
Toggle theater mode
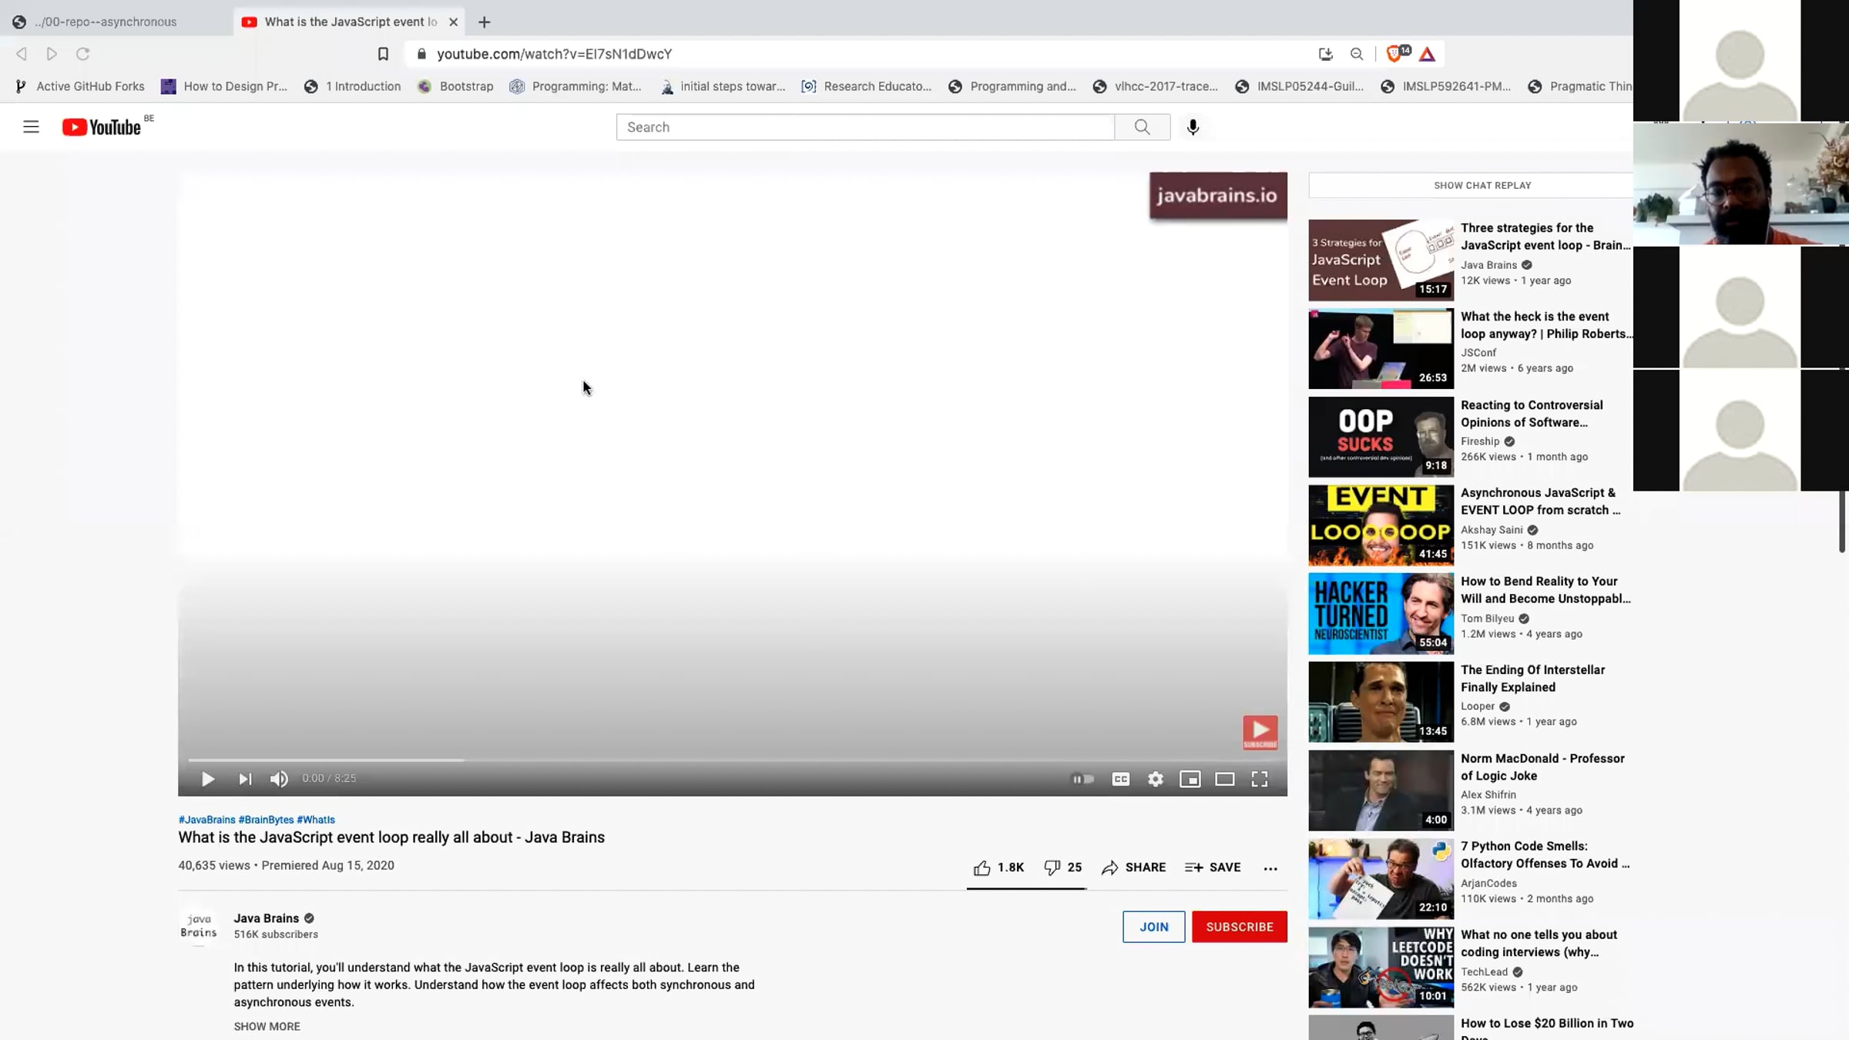point(1225,779)
